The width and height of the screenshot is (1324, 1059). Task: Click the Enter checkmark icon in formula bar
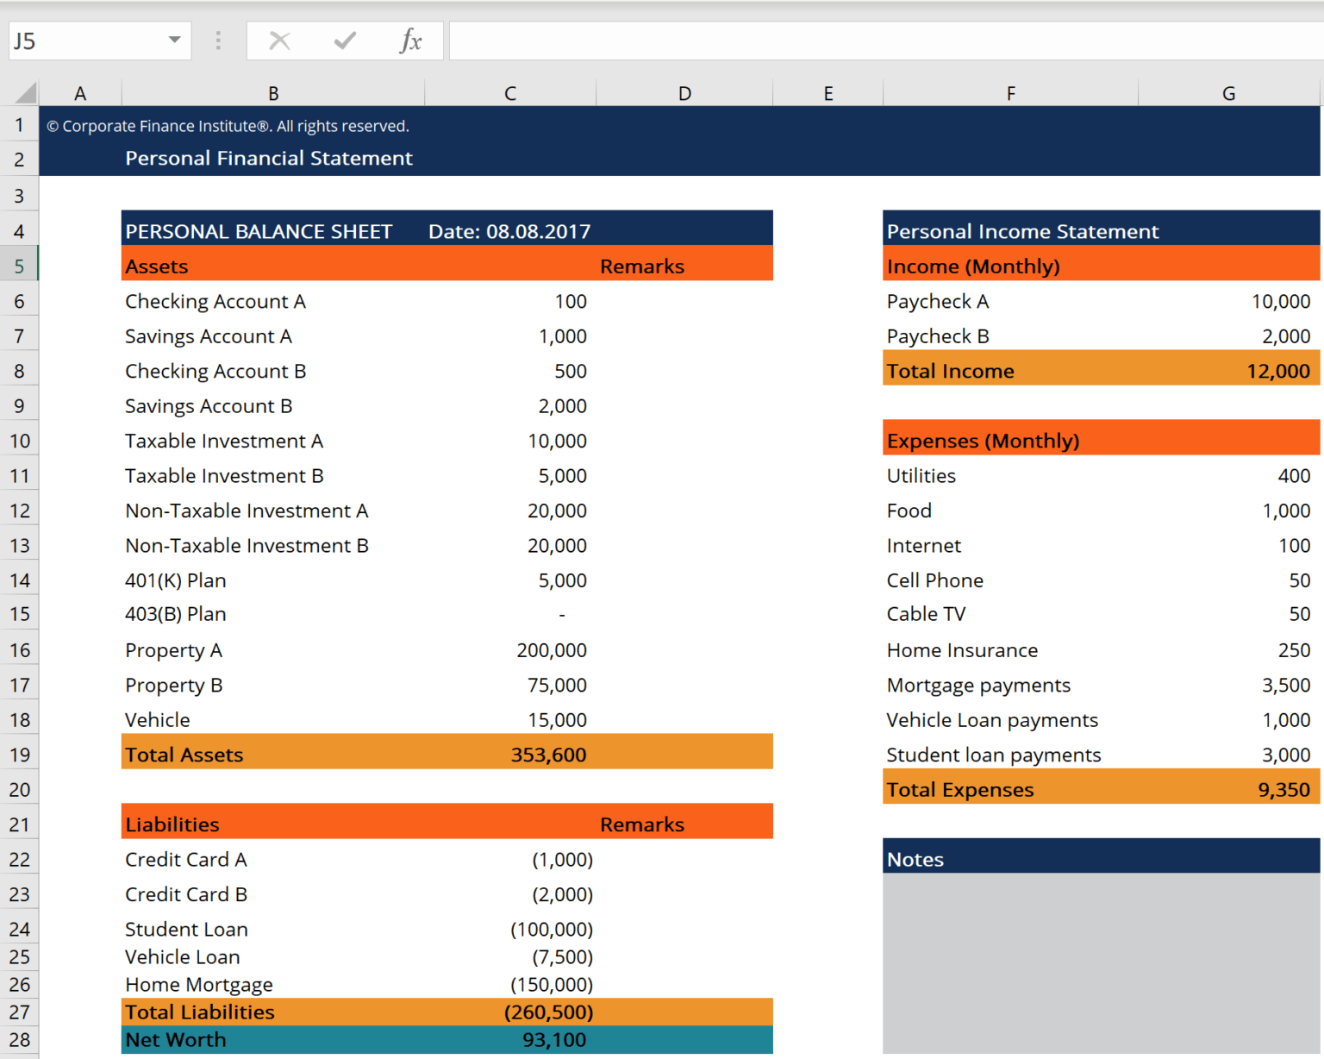point(345,41)
